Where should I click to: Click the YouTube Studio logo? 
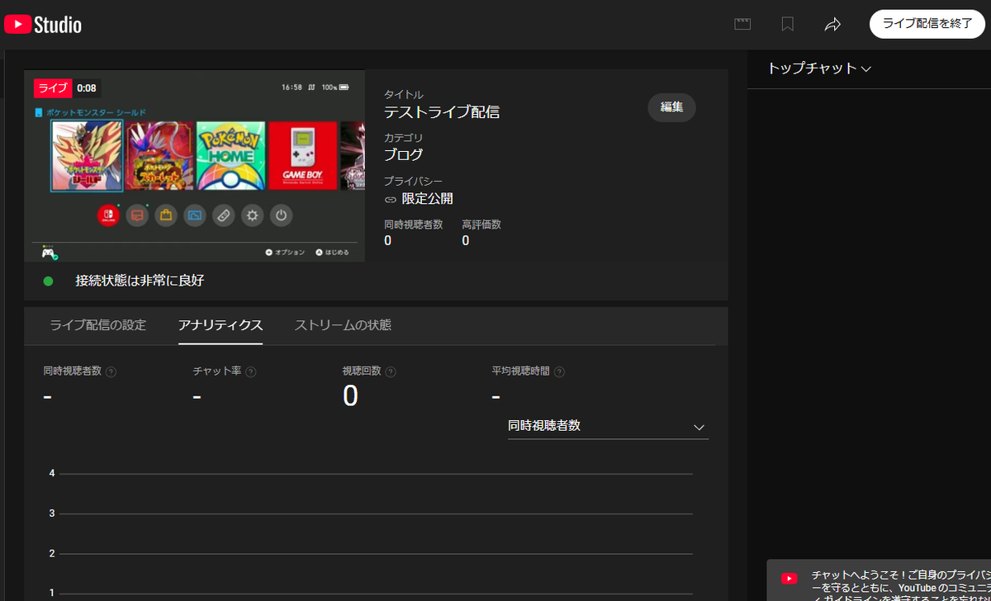[x=43, y=24]
